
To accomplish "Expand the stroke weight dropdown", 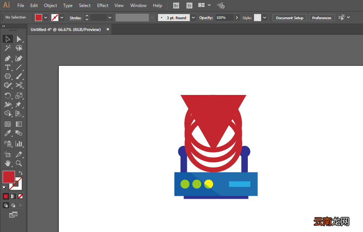I will (x=110, y=18).
